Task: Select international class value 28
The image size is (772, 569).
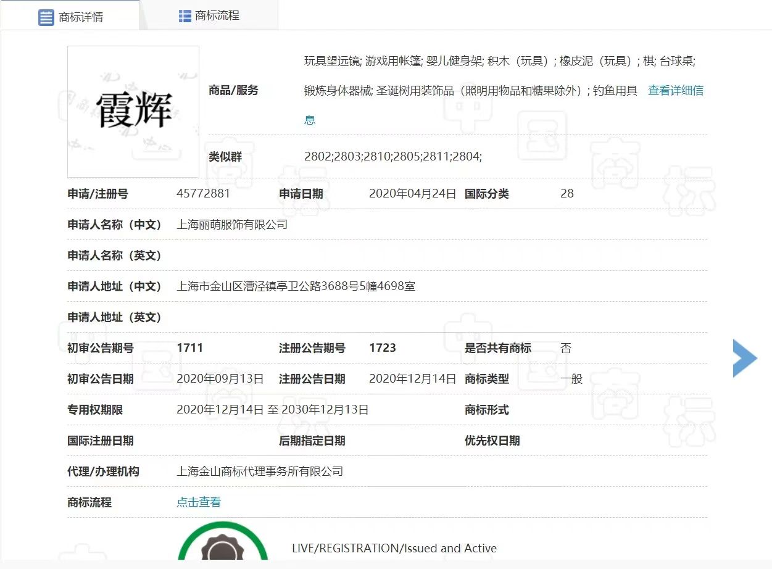Action: (x=567, y=194)
